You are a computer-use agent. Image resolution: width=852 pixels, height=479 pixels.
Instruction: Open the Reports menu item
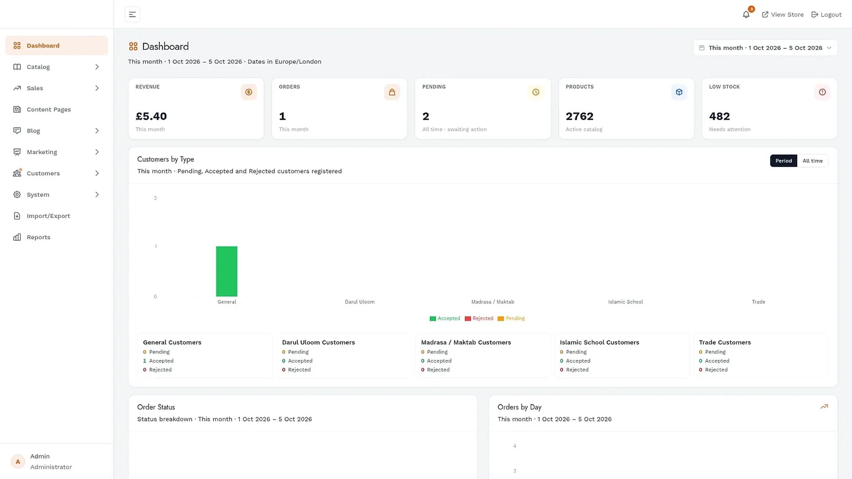tap(57, 237)
